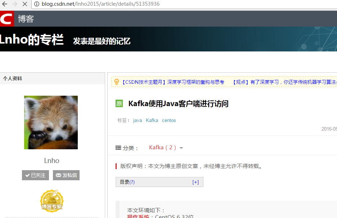337x218 pixels.
Task: Click the browser forward arrow
Action: click(15, 4)
